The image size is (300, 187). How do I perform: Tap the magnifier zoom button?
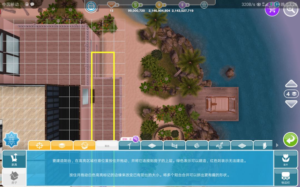tap(291, 9)
